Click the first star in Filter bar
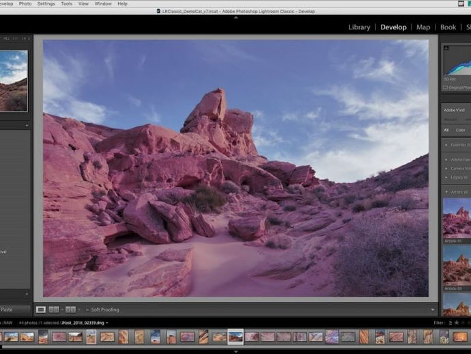This screenshot has width=471, height=354. click(x=457, y=323)
